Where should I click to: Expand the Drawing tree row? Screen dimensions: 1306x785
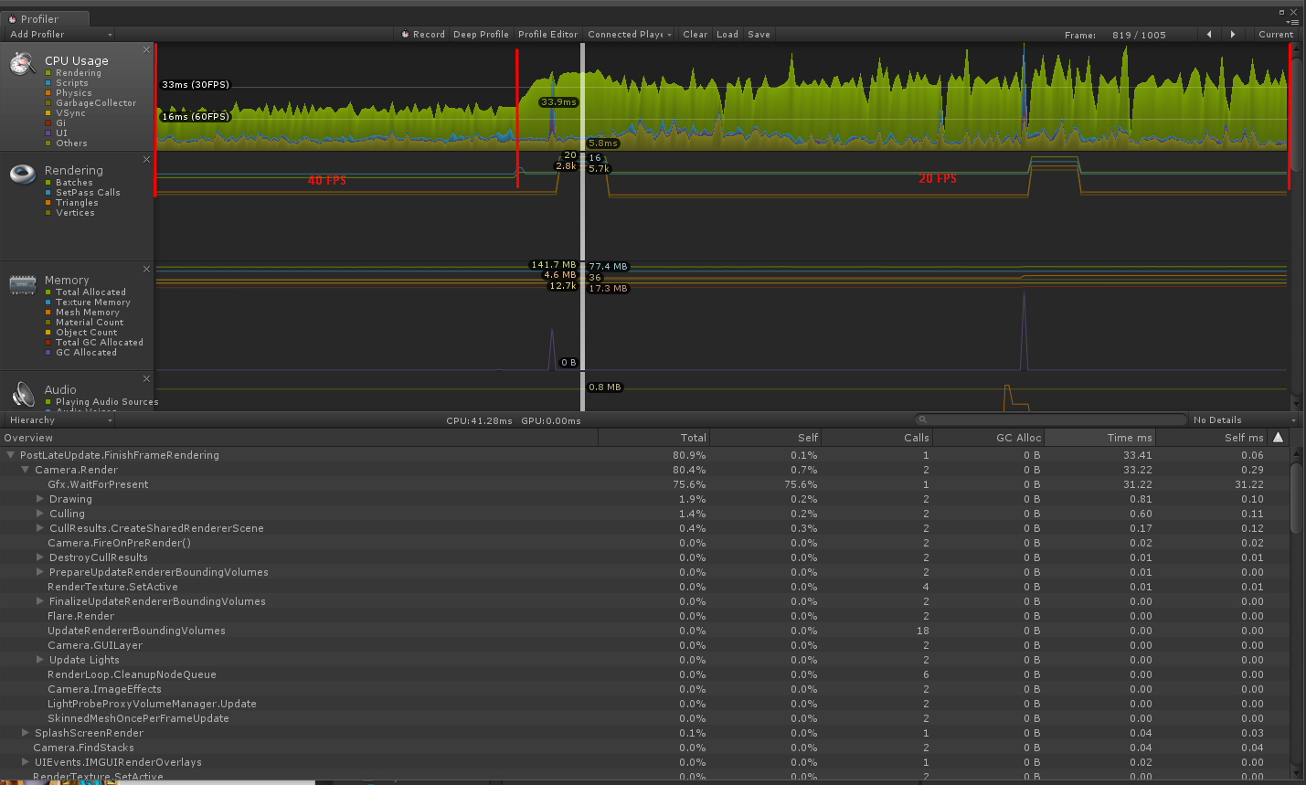tap(40, 499)
